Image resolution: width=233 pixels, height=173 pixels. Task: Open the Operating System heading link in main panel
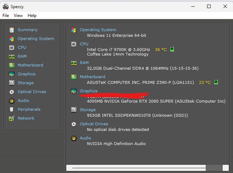(98, 30)
